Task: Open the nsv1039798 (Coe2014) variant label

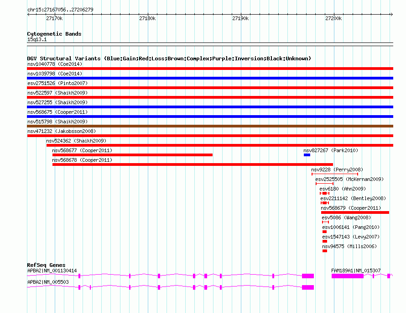Action: point(55,74)
